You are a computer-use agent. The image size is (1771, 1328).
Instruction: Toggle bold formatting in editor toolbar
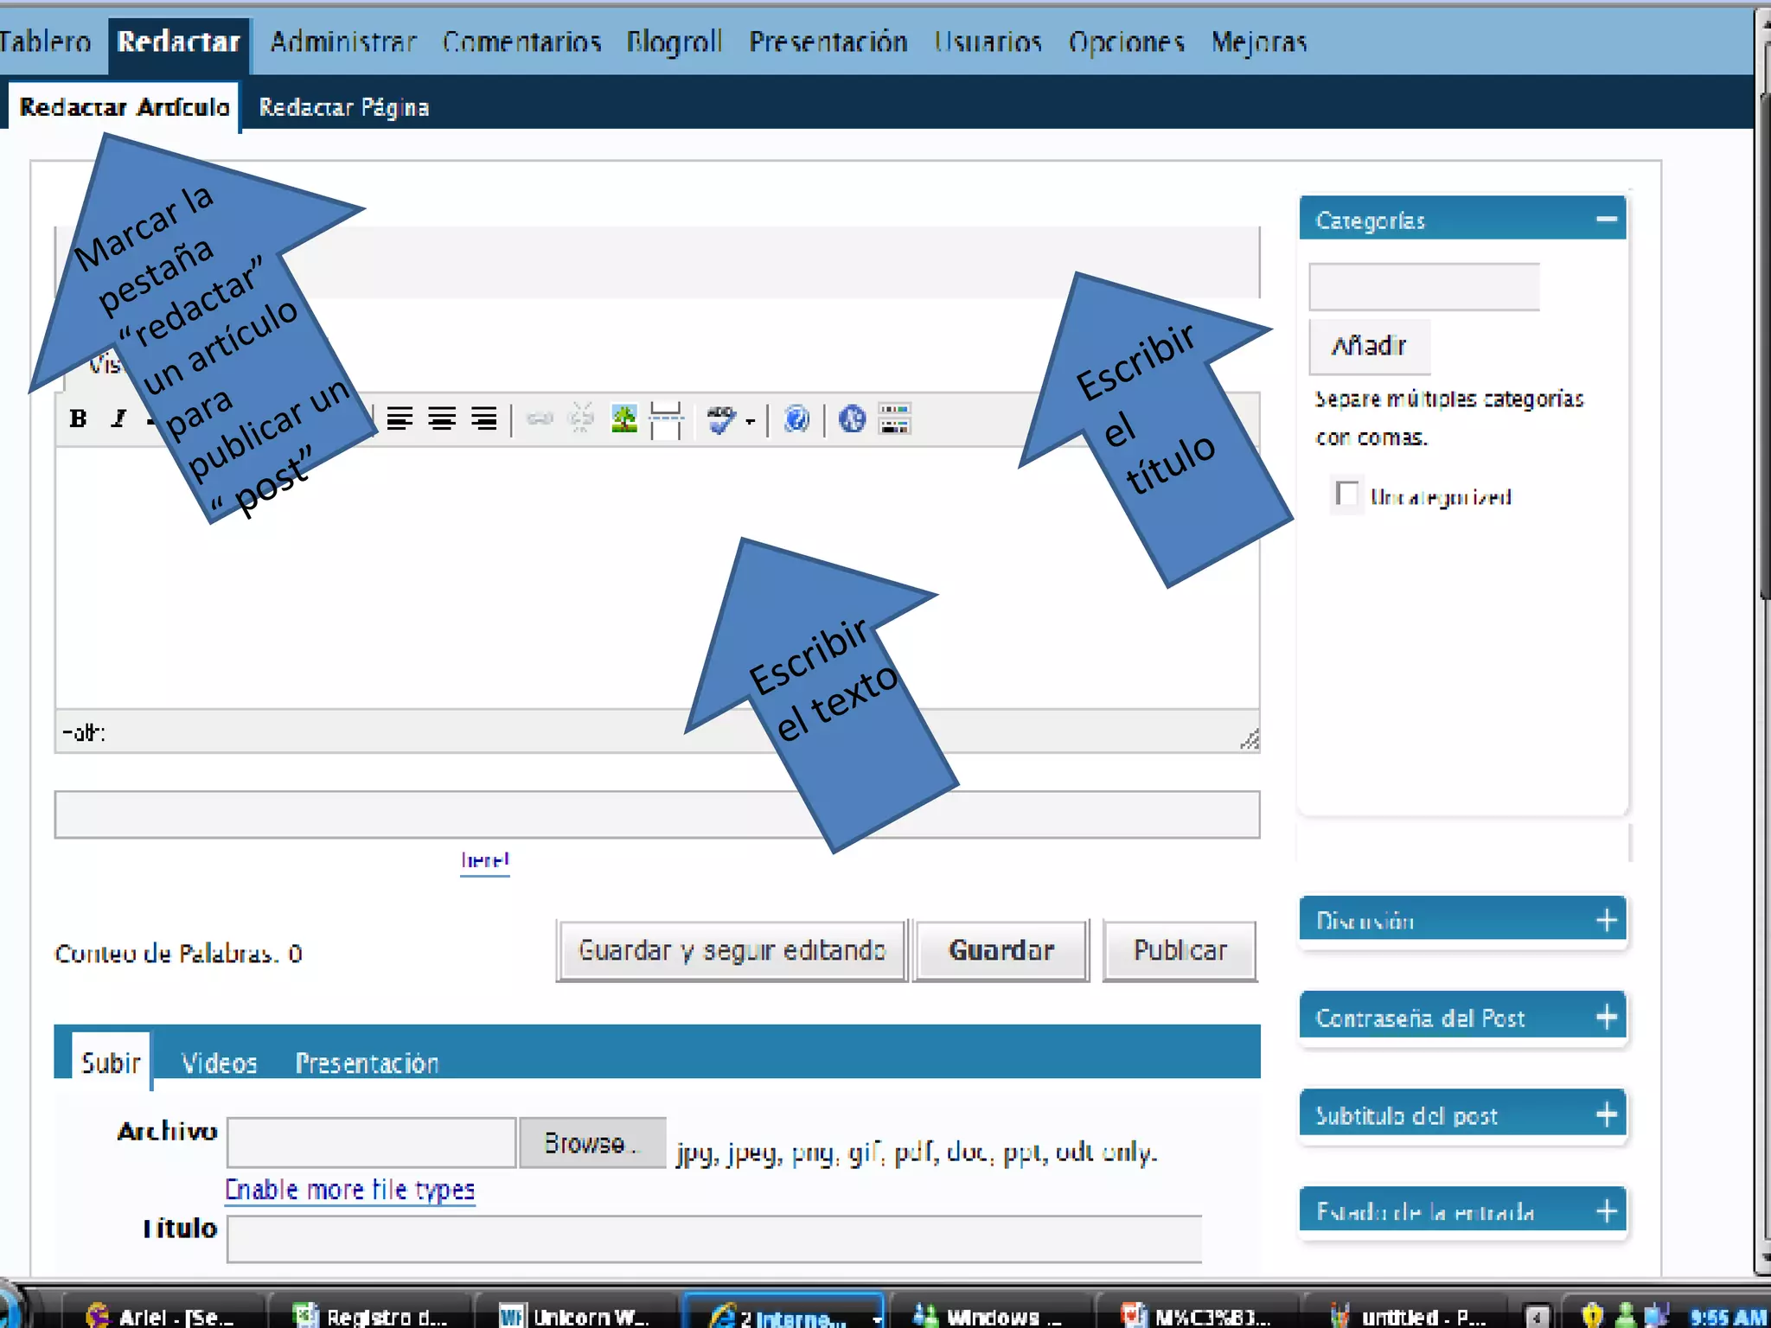[78, 419]
